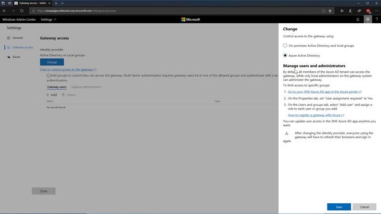Open the help question mark icon
The height and width of the screenshot is (214, 381).
(377, 20)
